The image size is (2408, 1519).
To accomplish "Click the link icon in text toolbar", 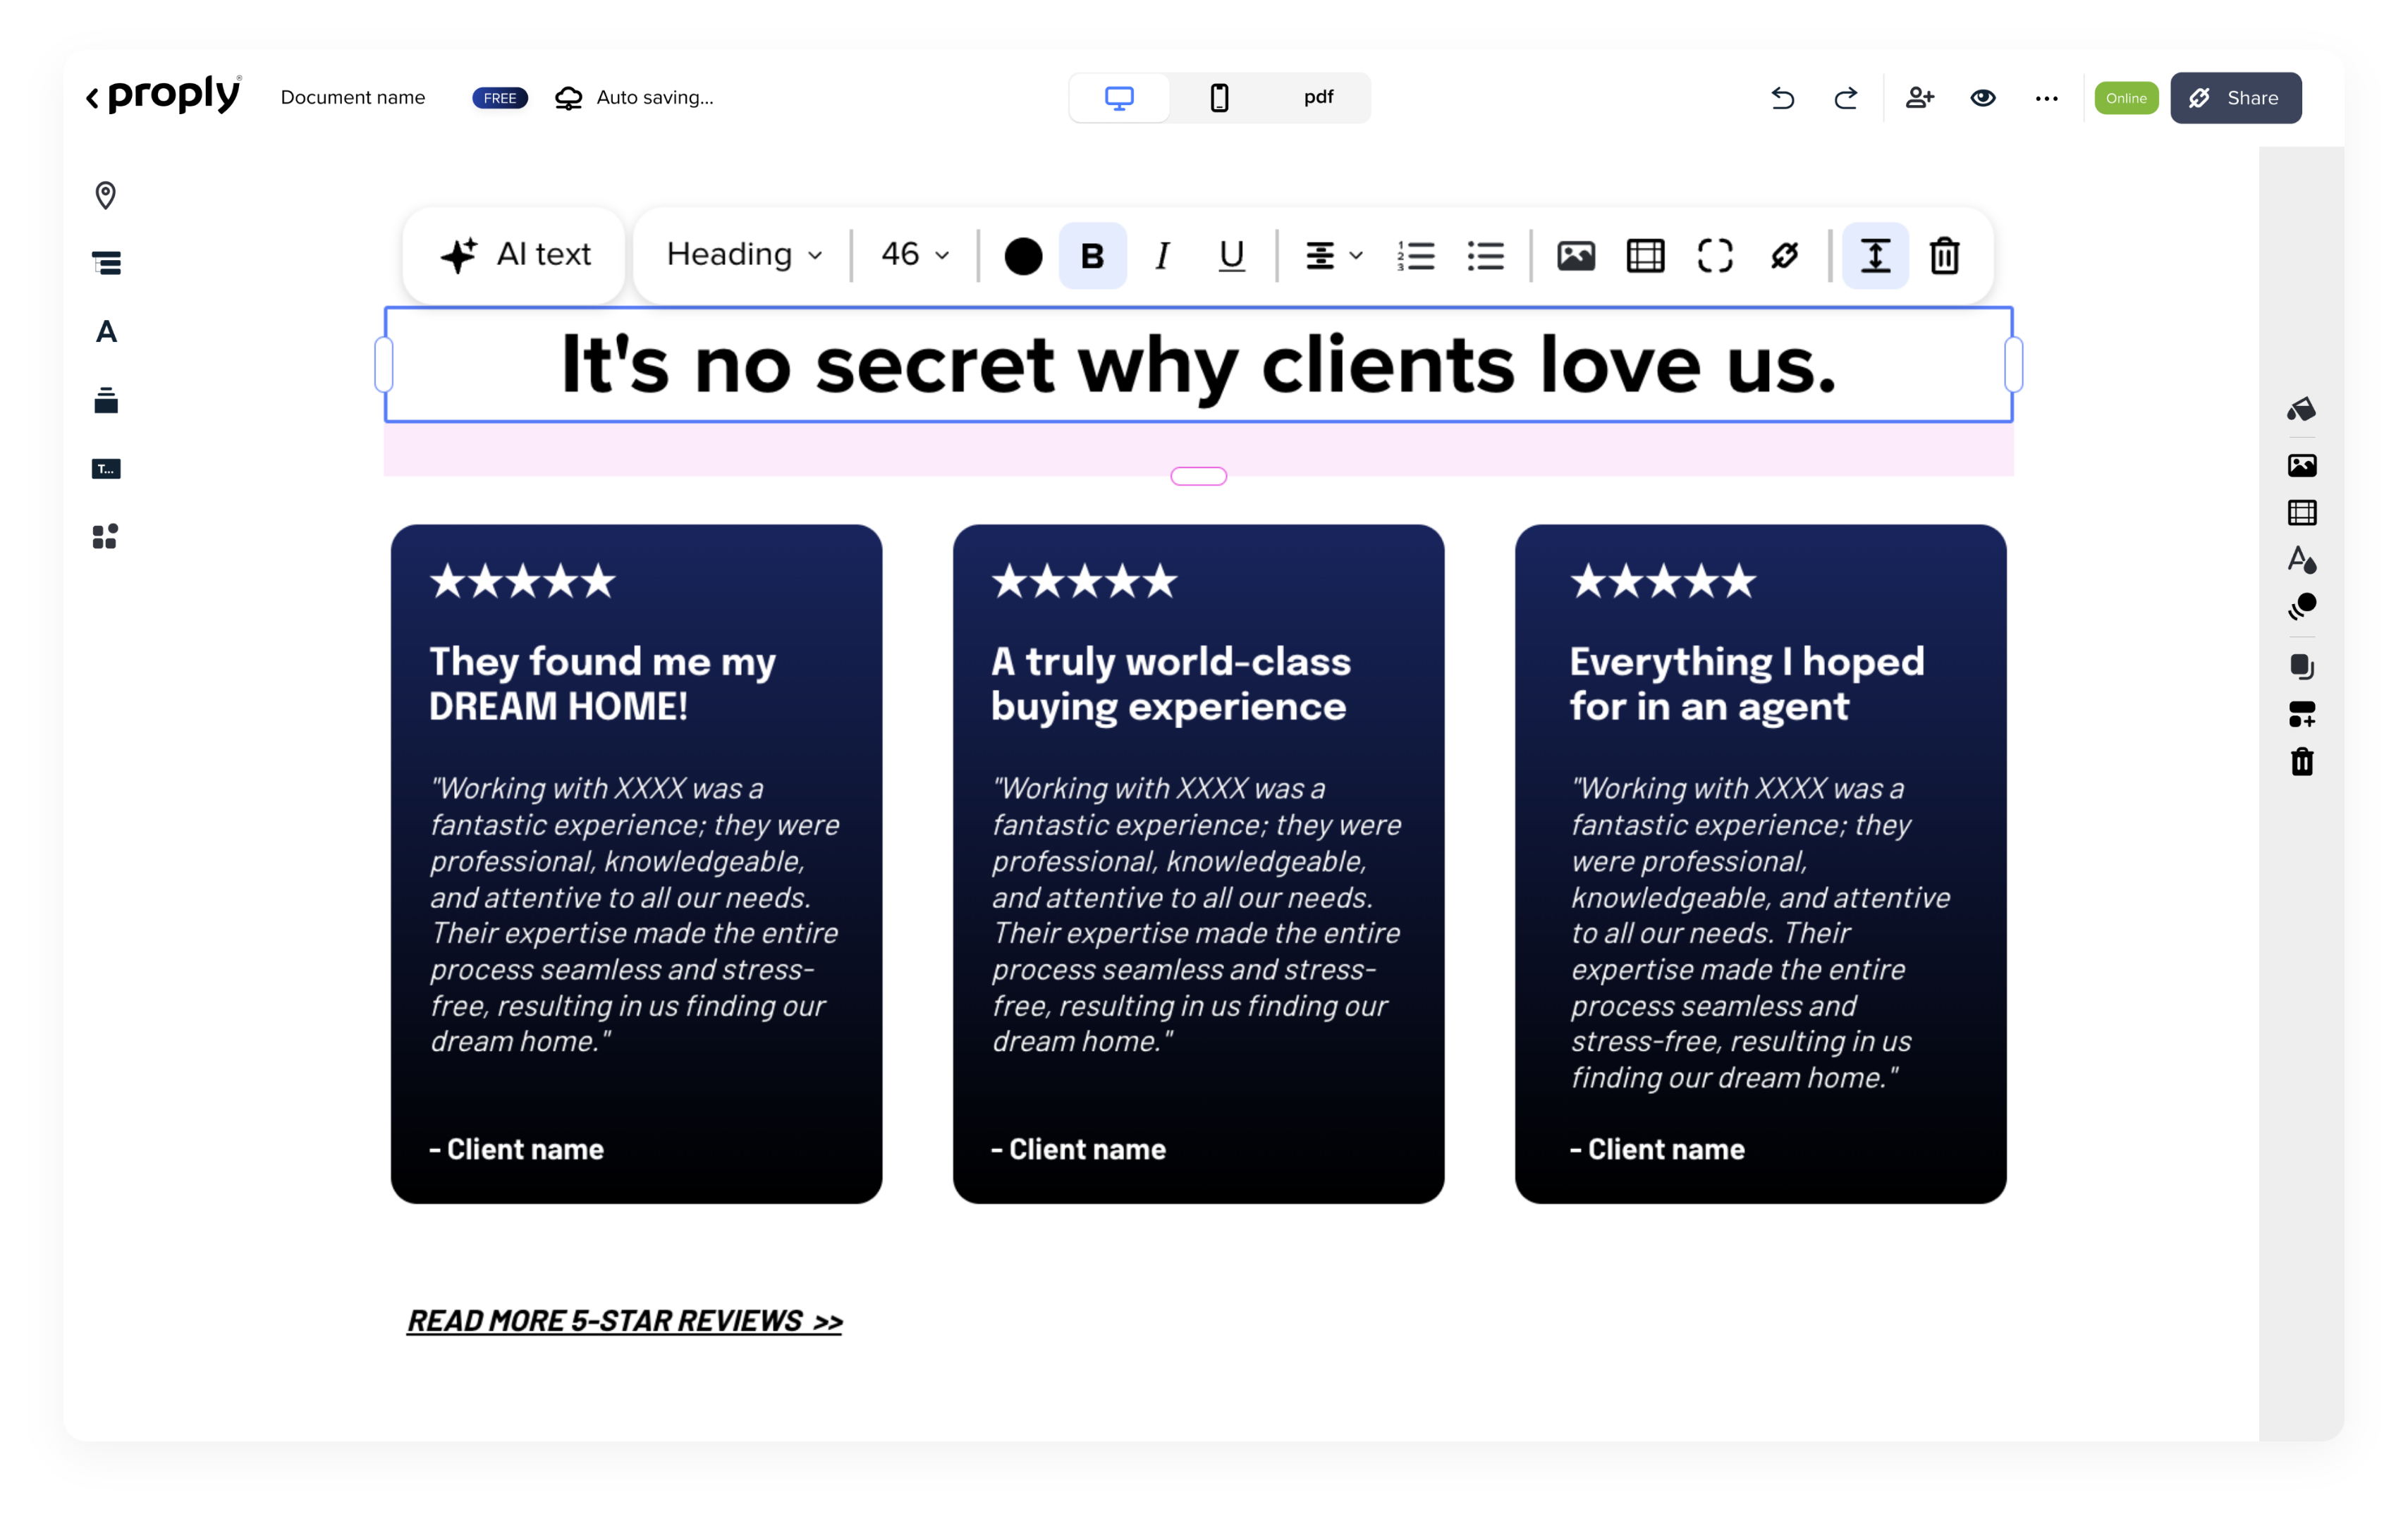I will coord(1784,256).
